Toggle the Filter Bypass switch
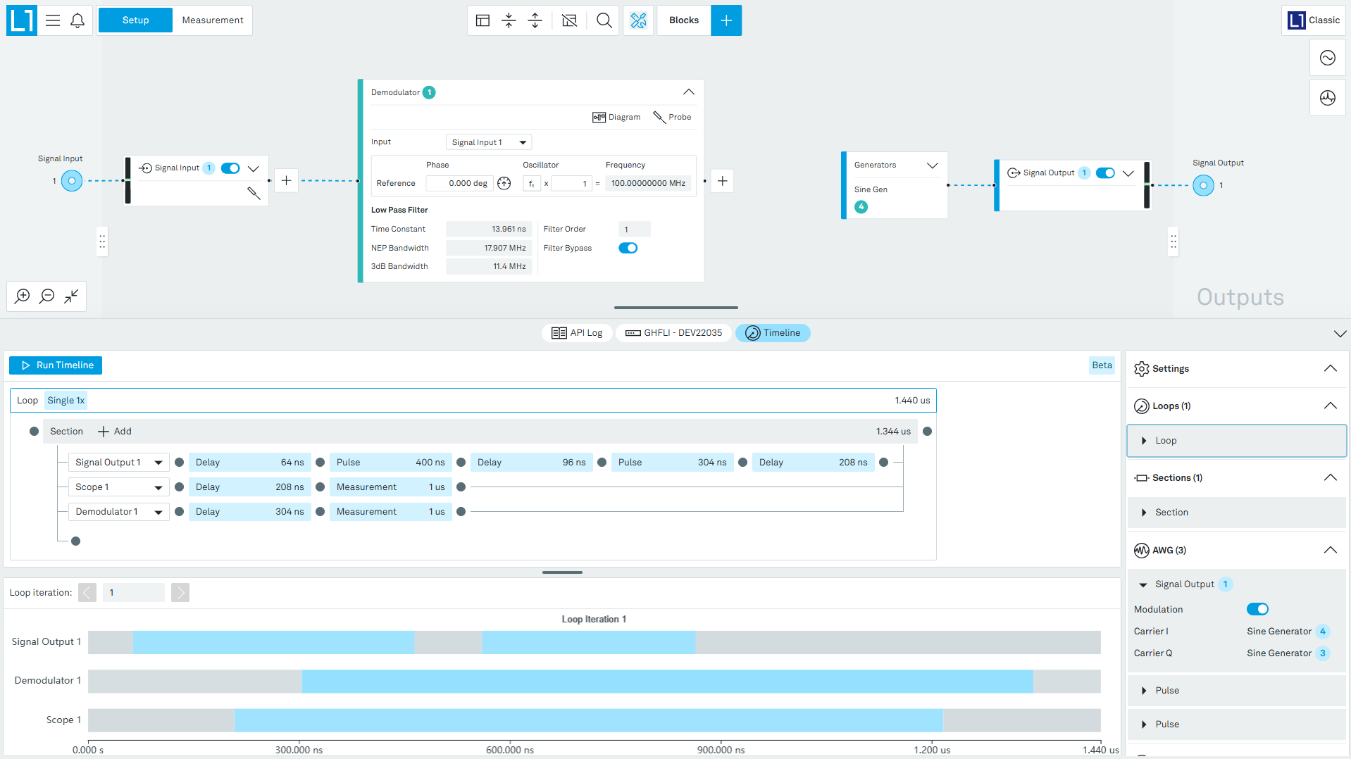Image resolution: width=1351 pixels, height=759 pixels. pyautogui.click(x=628, y=248)
